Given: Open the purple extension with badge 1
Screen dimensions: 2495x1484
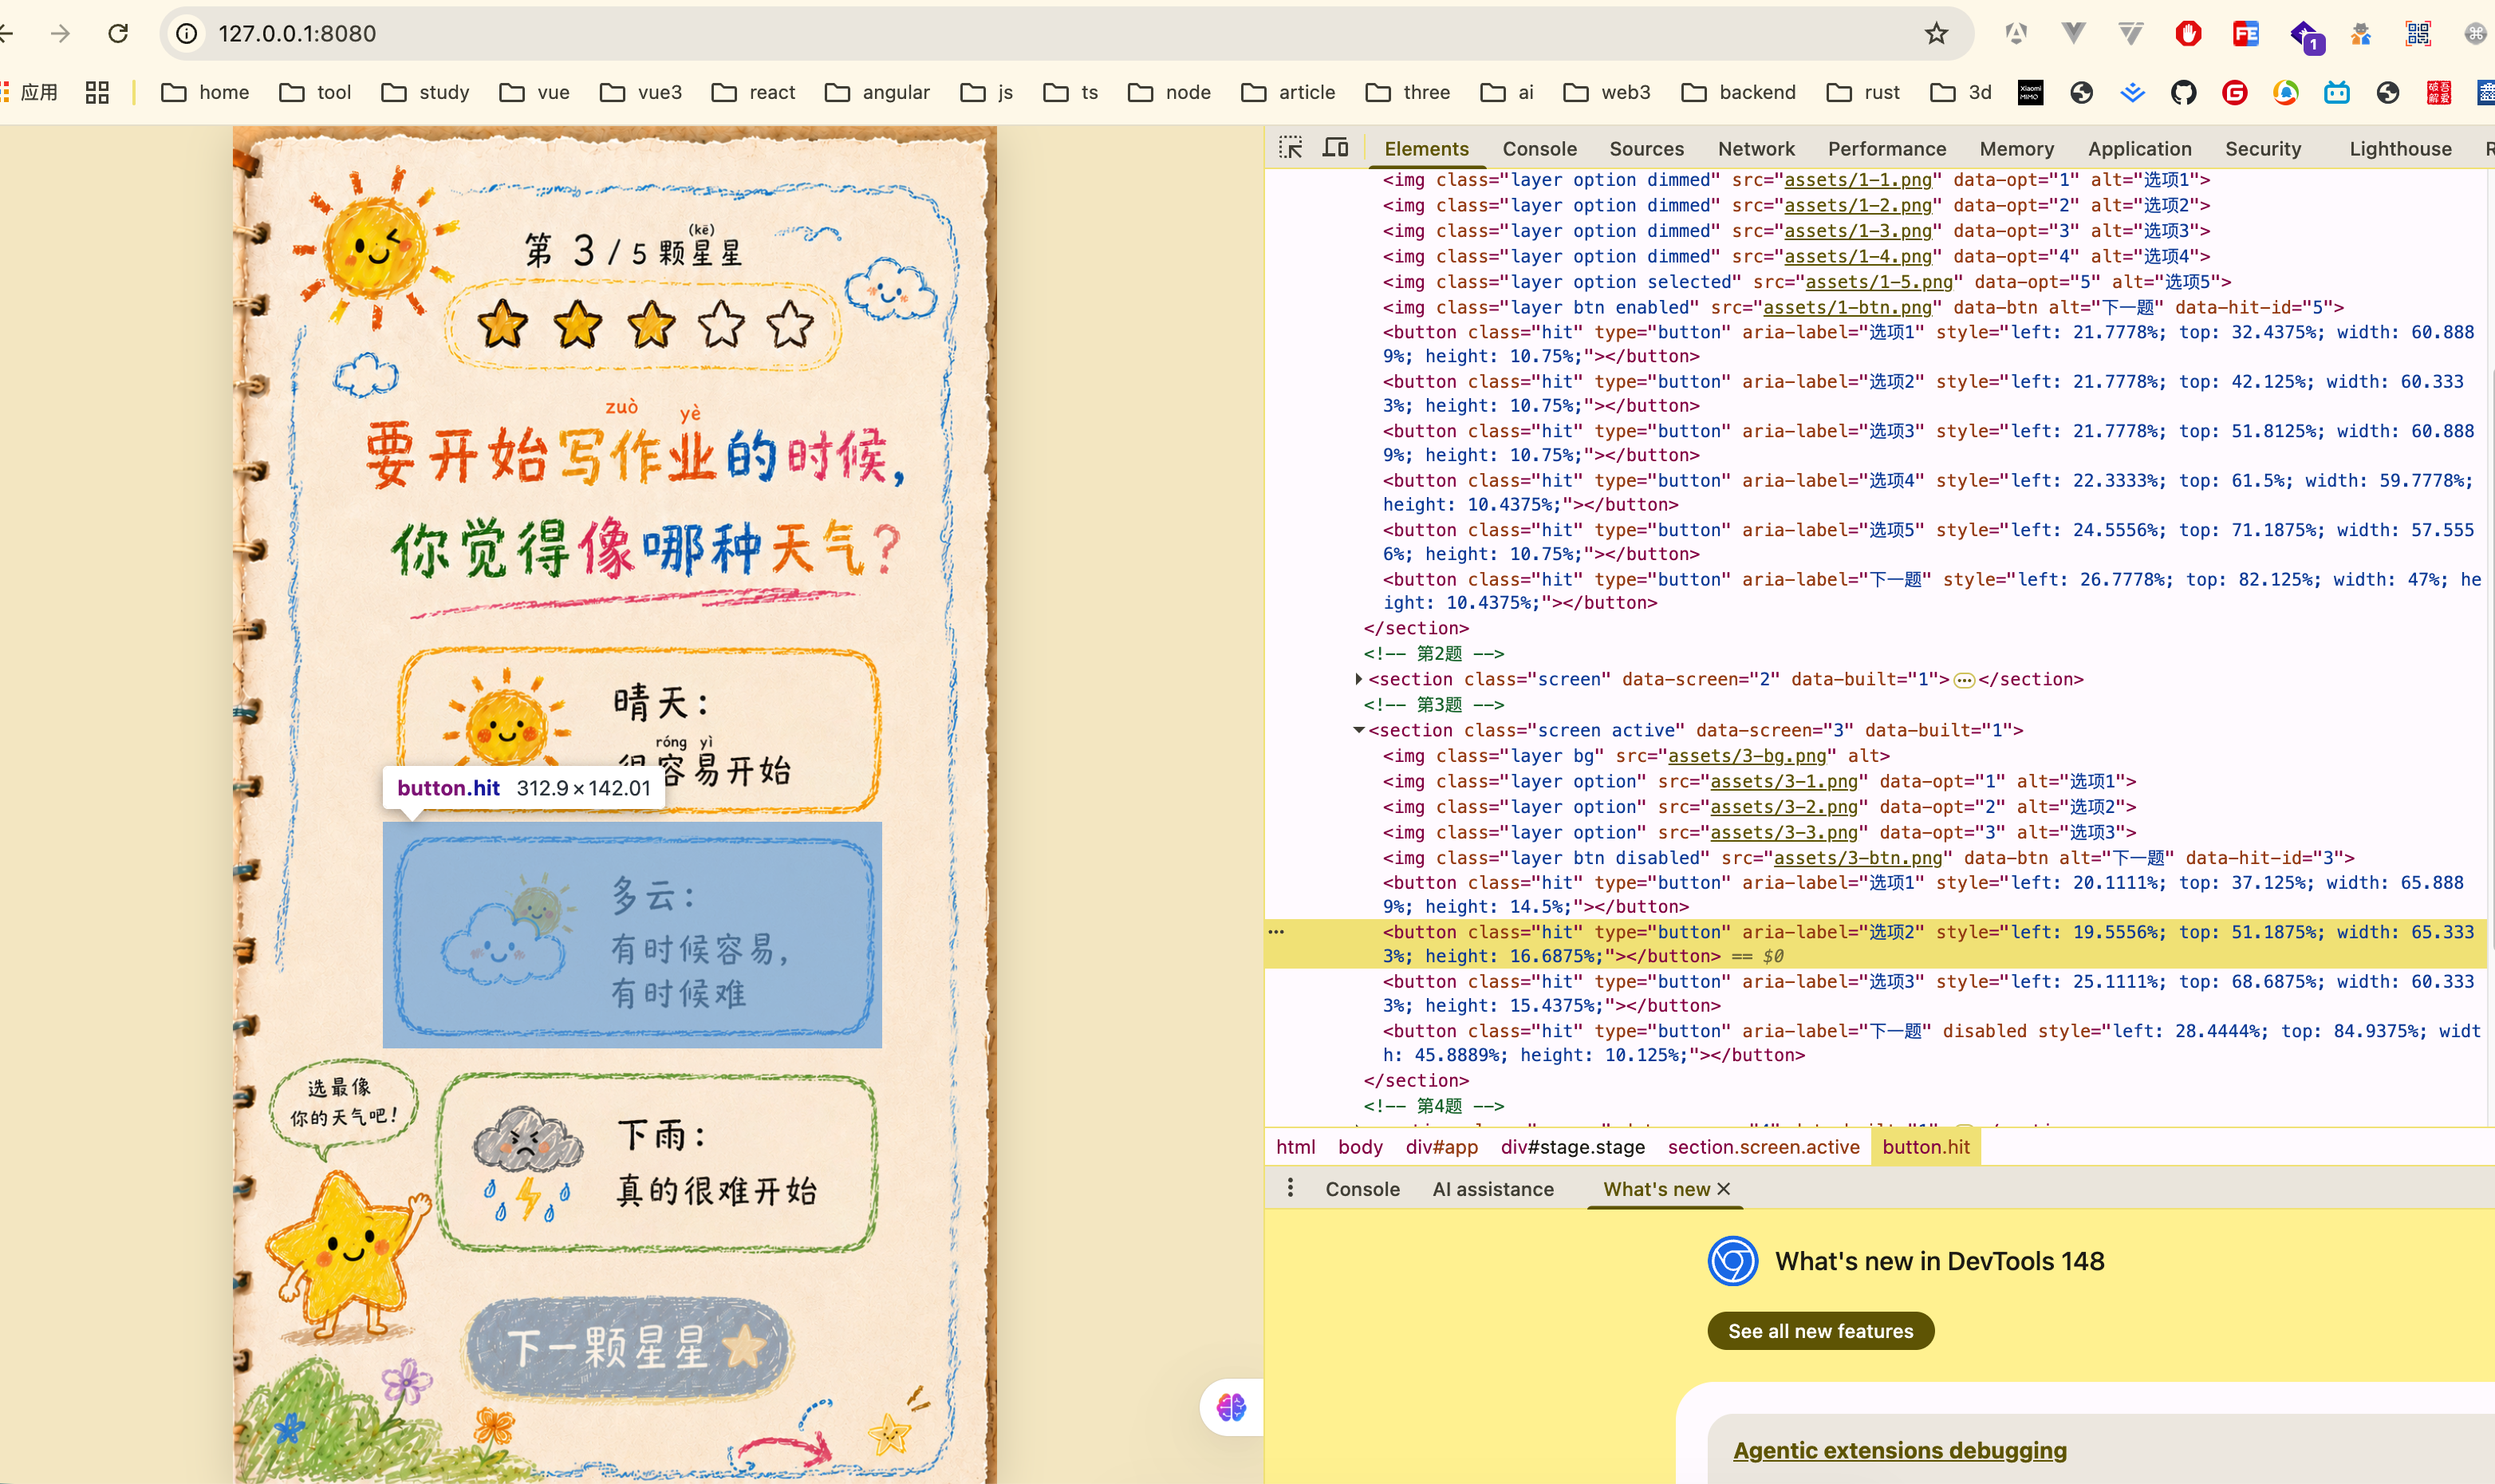Looking at the screenshot, I should click(2305, 36).
